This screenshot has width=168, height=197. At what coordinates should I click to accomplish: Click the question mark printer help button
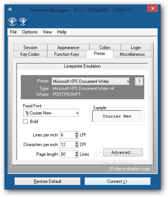(x=139, y=81)
